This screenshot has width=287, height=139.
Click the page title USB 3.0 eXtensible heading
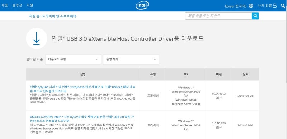(128, 39)
